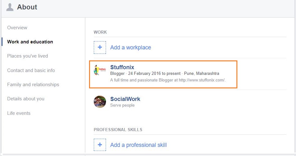This screenshot has height=156, width=296.
Task: Open the Overview section
Action: coord(17,28)
